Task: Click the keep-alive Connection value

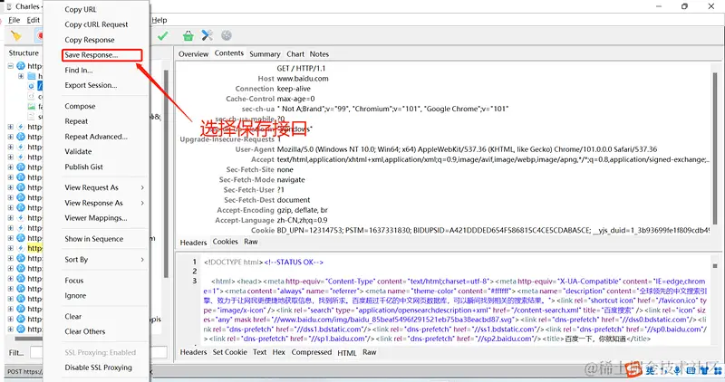Action: pos(294,89)
